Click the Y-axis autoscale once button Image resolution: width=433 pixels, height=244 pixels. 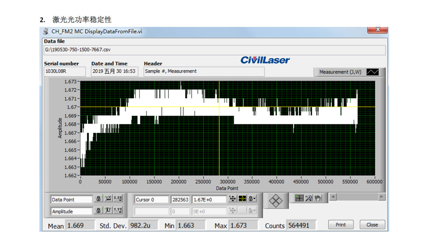pos(108,210)
